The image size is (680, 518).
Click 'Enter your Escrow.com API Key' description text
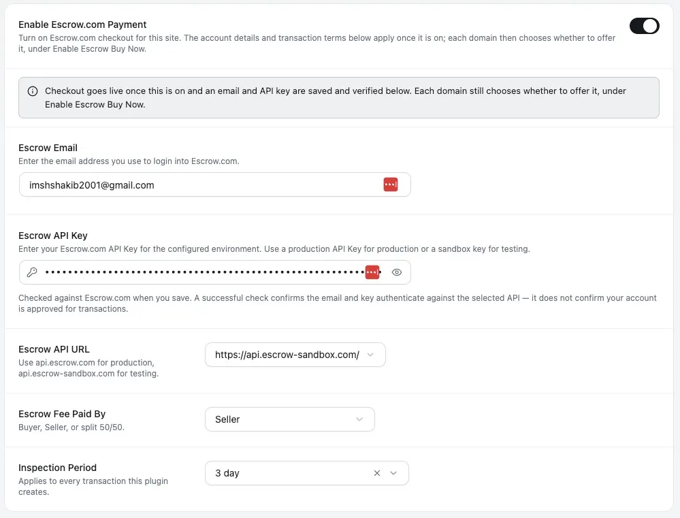pos(274,249)
